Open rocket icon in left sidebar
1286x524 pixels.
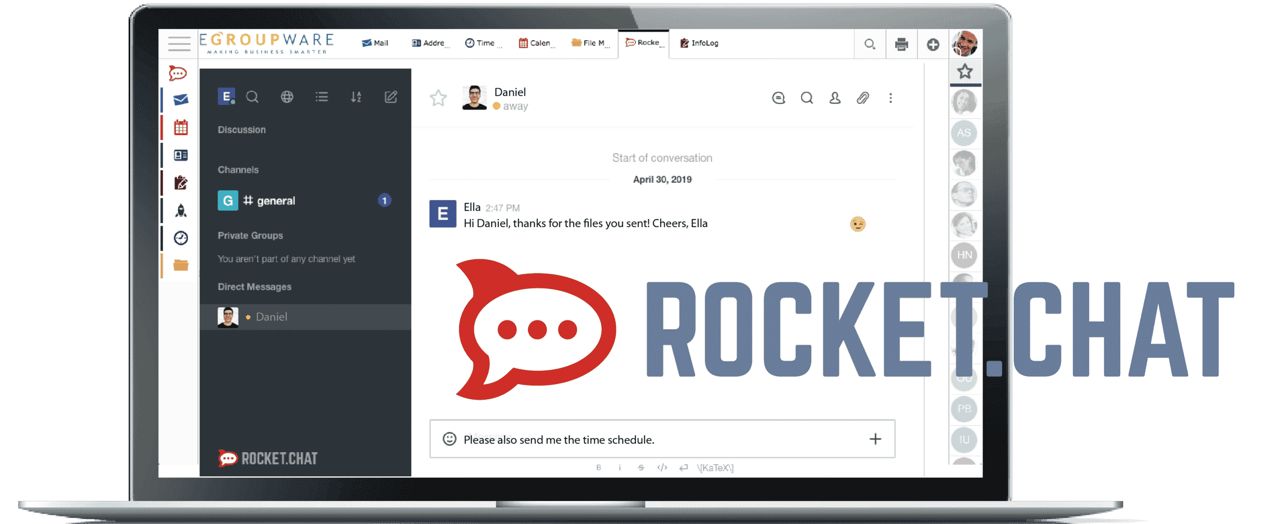pos(181,210)
